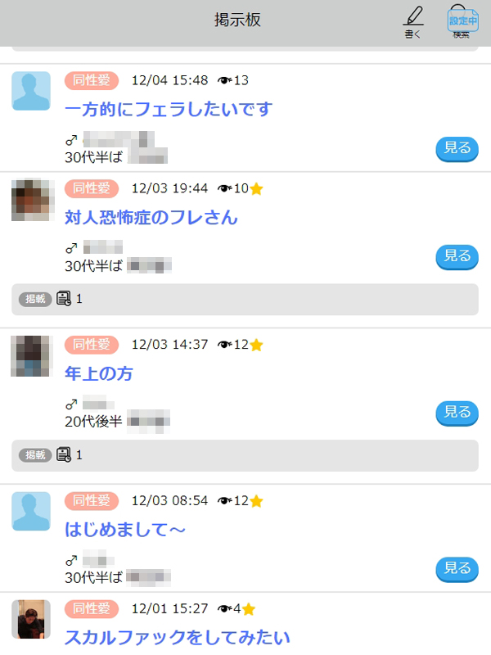Click 見る button for the 12/04 15:48 post

tap(457, 149)
